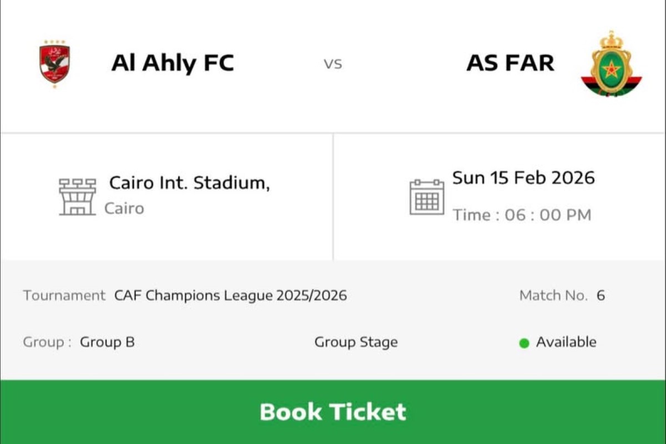
Task: Click the "vs" text between teams
Action: click(x=333, y=64)
